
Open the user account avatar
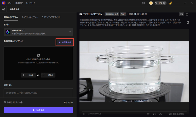coord(170,3)
